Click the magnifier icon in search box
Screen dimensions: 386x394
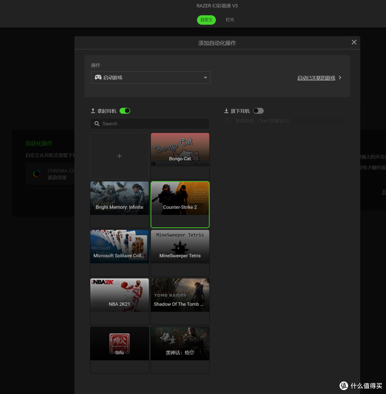97,123
